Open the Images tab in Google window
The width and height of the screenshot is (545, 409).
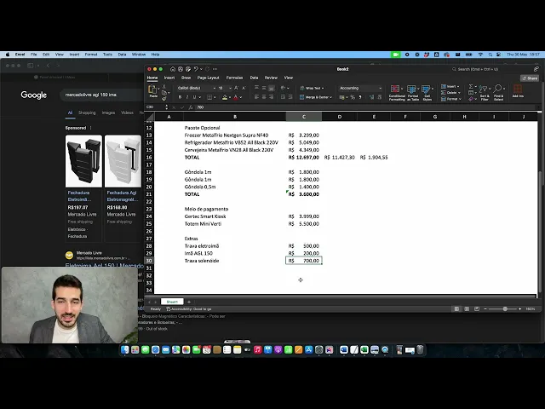108,112
